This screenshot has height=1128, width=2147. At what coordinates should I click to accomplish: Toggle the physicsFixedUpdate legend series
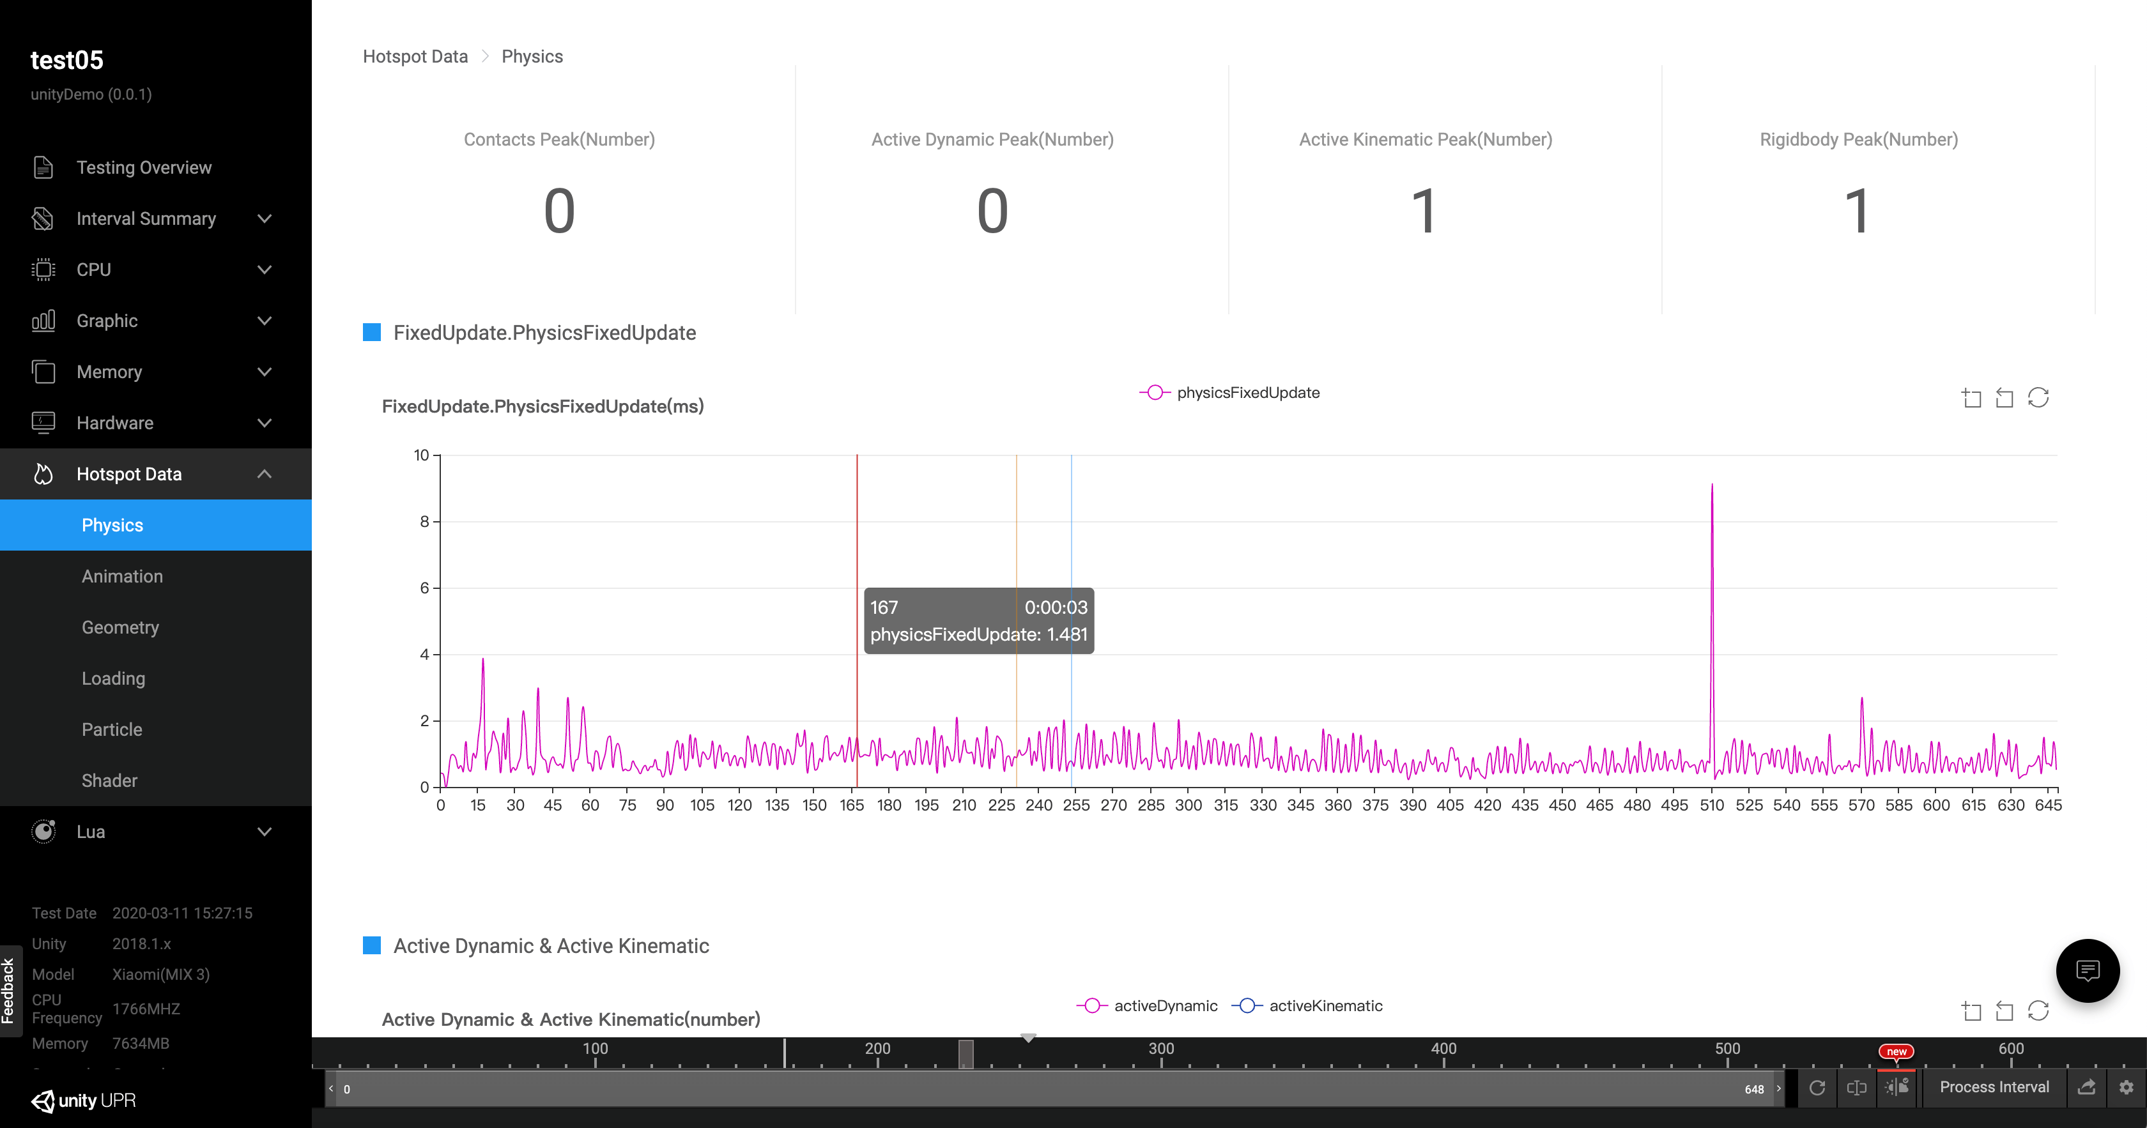(1229, 392)
